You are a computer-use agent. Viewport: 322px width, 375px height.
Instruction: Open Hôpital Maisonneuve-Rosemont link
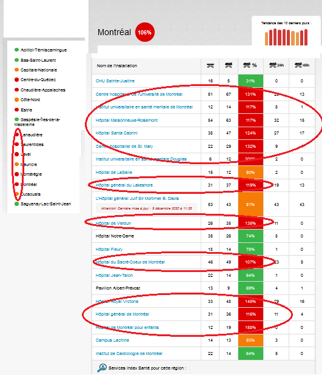pyautogui.click(x=127, y=121)
